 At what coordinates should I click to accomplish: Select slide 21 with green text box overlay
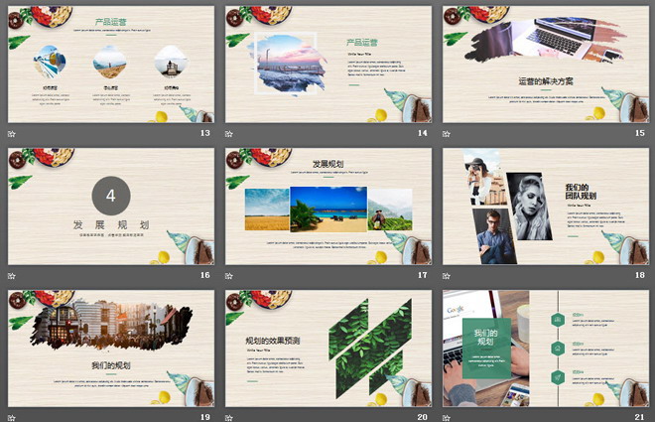[x=545, y=348]
